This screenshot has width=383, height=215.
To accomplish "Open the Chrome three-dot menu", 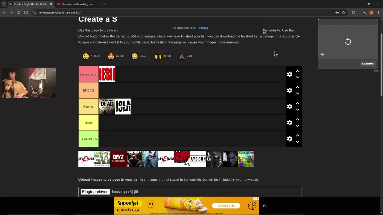I will pyautogui.click(x=379, y=13).
